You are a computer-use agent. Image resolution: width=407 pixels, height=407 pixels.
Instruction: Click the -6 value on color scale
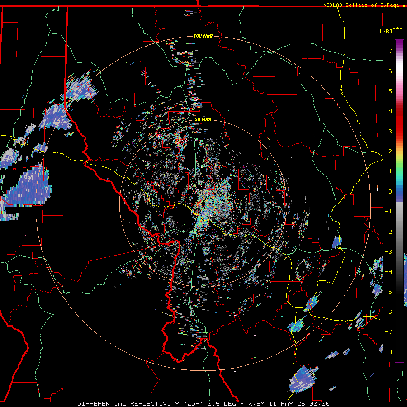point(388,312)
